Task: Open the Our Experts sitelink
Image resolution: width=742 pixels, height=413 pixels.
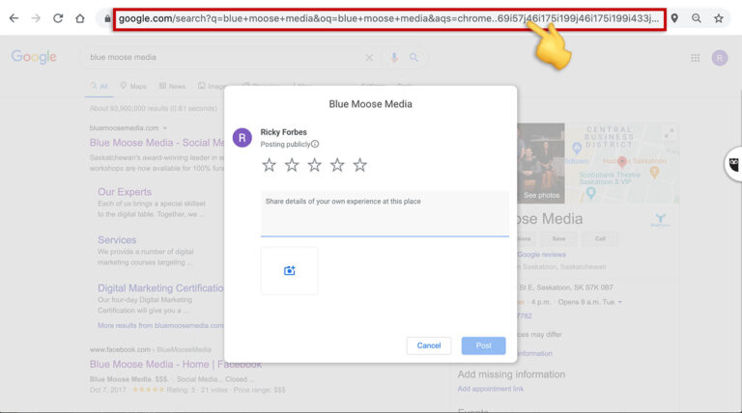Action: click(x=125, y=192)
